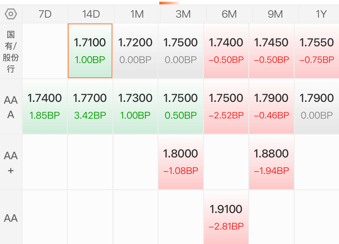Click AA+ 3M cell showing 1.8000

click(181, 162)
